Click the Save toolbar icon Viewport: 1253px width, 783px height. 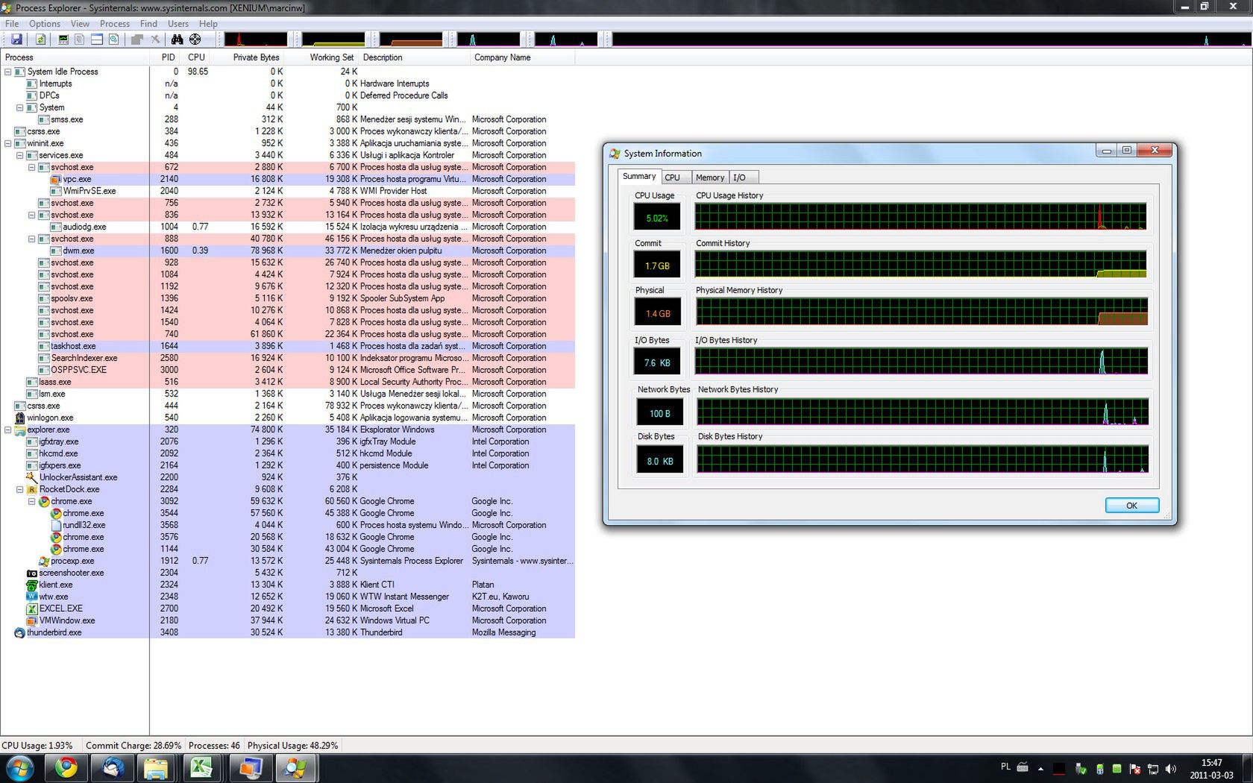tap(16, 40)
